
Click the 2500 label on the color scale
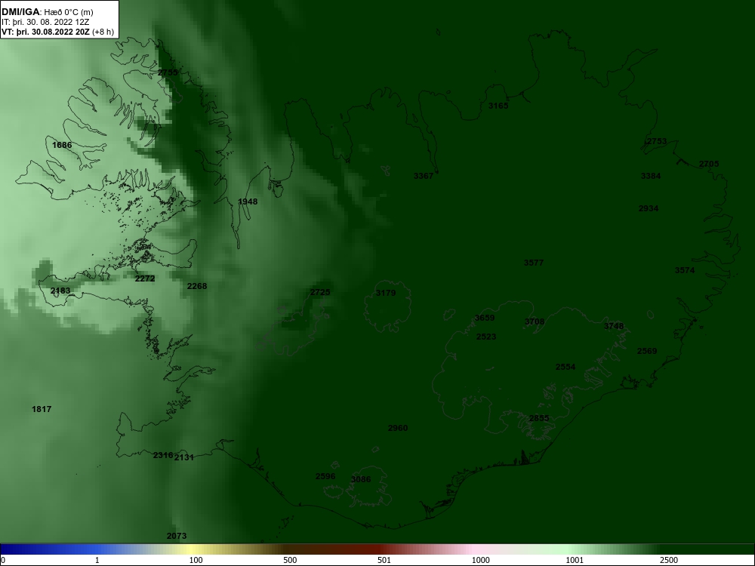point(669,560)
